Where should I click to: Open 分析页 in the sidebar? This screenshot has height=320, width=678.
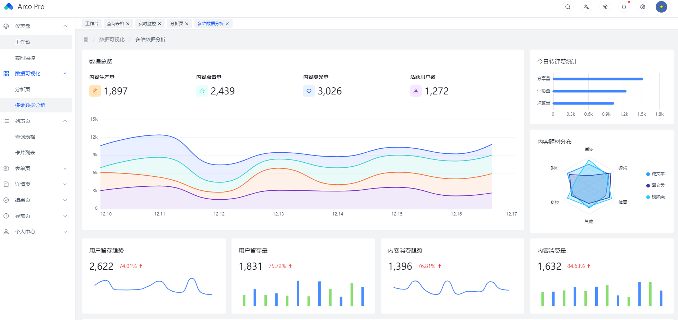pos(36,89)
